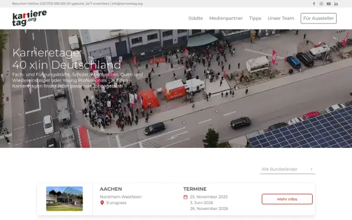Click the red location pin near Eurogress
Viewport: 352px width, 220px height.
(102, 203)
